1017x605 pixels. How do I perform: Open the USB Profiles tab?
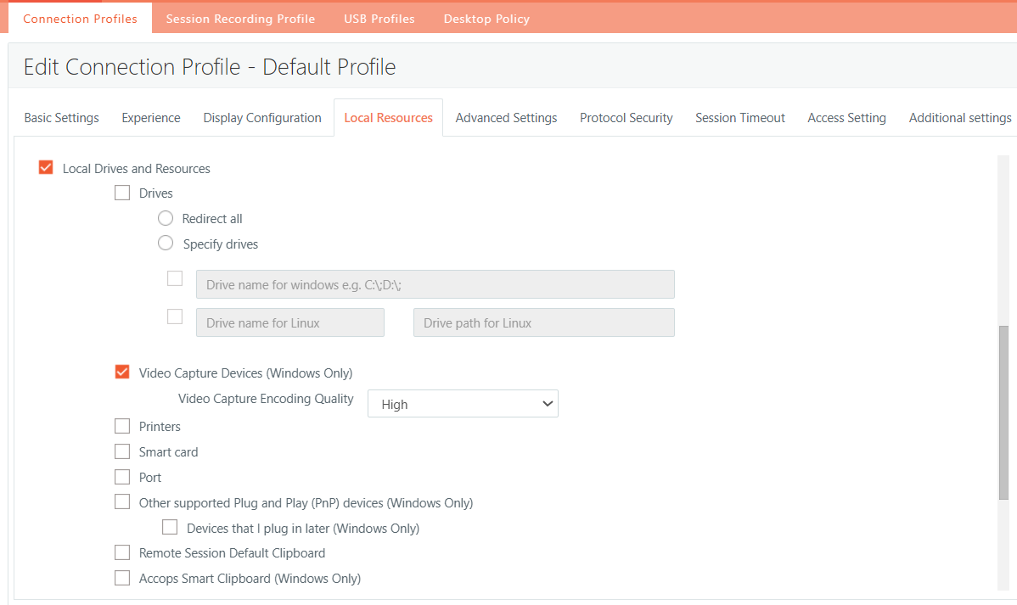click(379, 19)
